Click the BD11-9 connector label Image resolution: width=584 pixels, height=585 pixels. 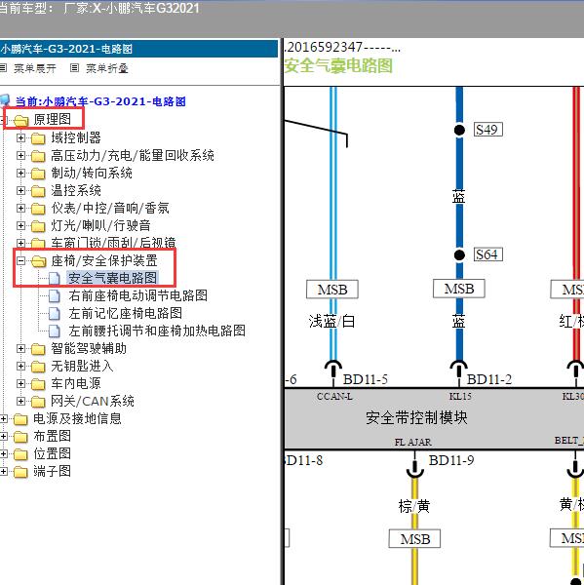coord(451,460)
